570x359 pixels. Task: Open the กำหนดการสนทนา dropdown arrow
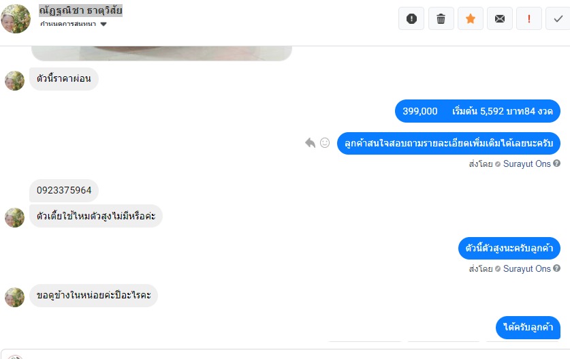coord(104,24)
